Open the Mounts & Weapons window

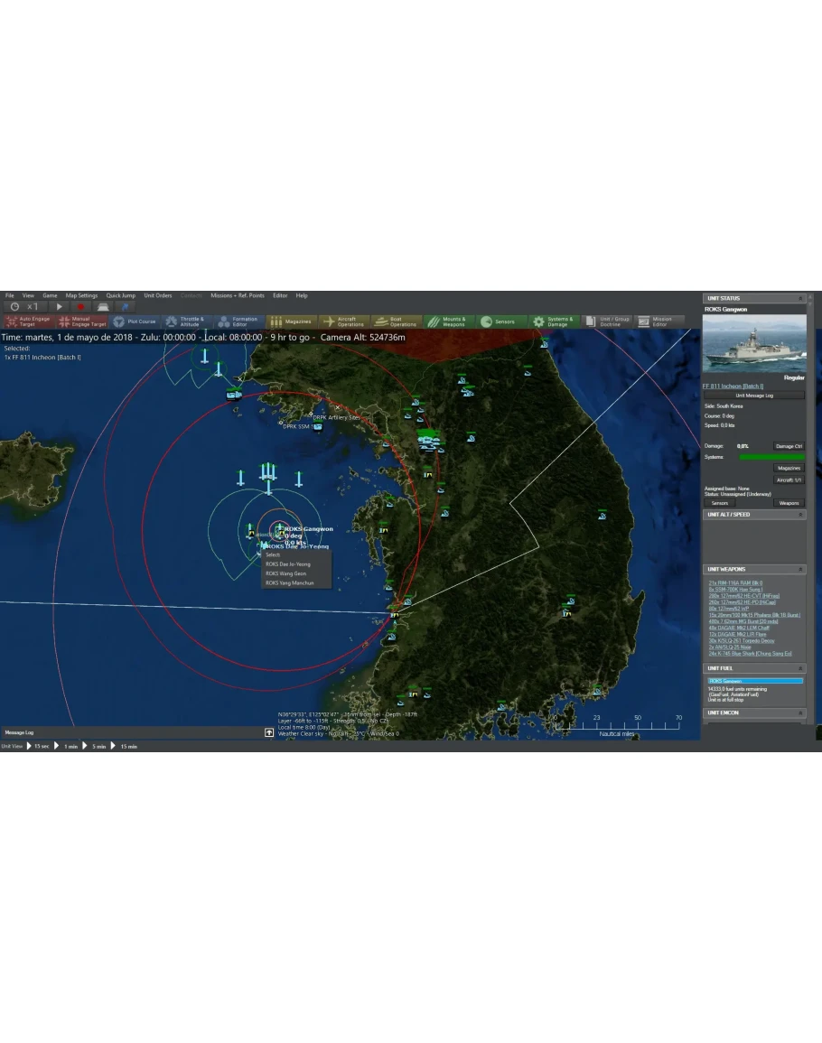tap(448, 321)
